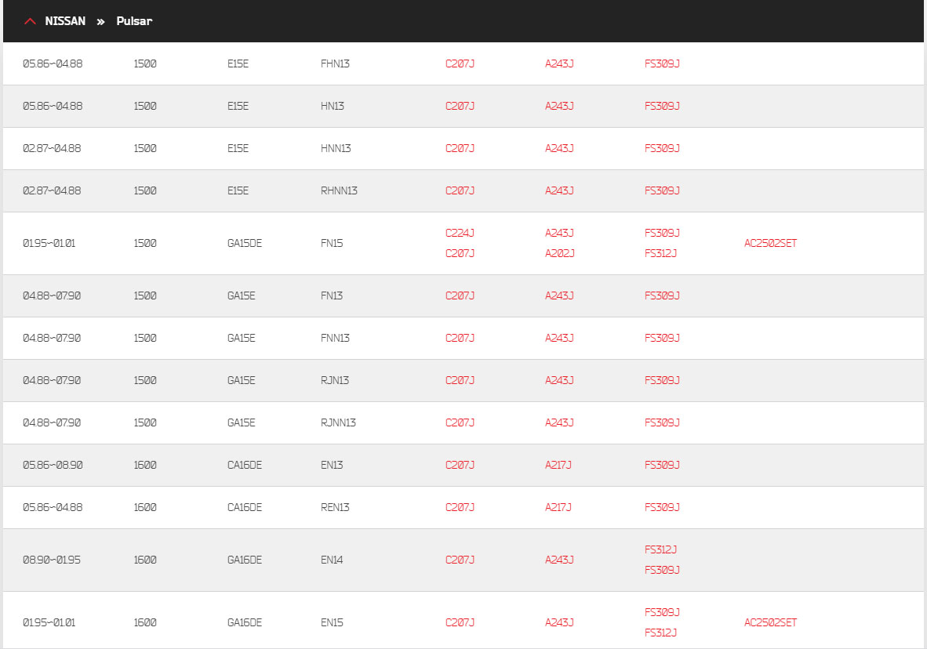Open C207J link in RJNN13 row

click(460, 422)
